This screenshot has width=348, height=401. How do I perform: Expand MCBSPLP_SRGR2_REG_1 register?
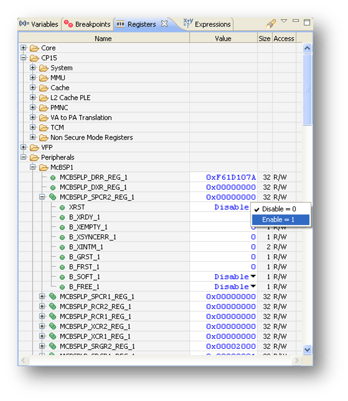click(42, 346)
